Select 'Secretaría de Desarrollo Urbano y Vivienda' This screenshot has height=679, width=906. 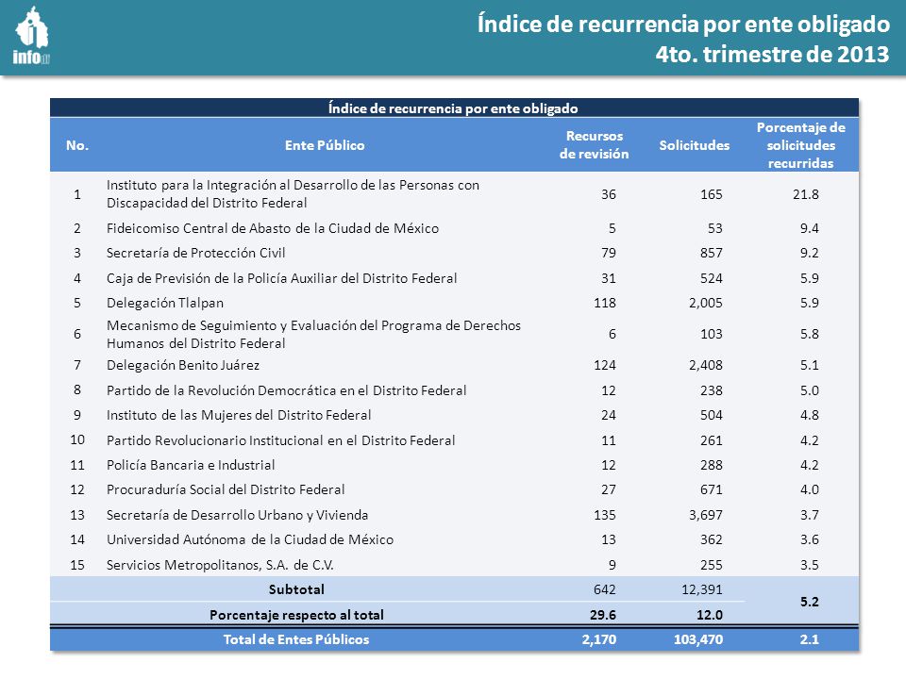pyautogui.click(x=238, y=515)
